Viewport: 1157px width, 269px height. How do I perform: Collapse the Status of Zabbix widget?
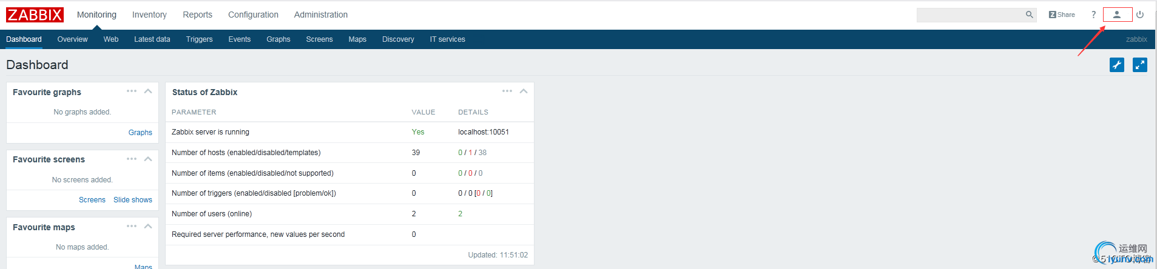(x=524, y=91)
